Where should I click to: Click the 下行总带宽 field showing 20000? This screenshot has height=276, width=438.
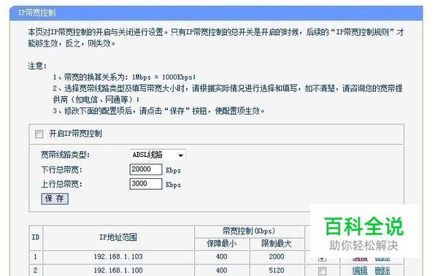pos(146,169)
